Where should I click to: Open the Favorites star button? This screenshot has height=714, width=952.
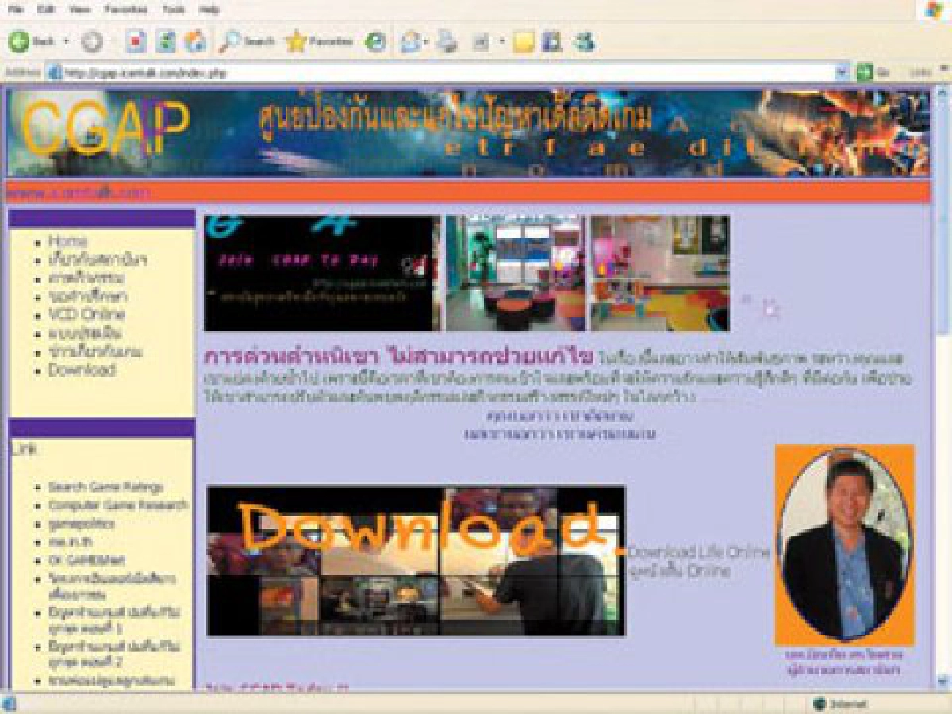319,42
